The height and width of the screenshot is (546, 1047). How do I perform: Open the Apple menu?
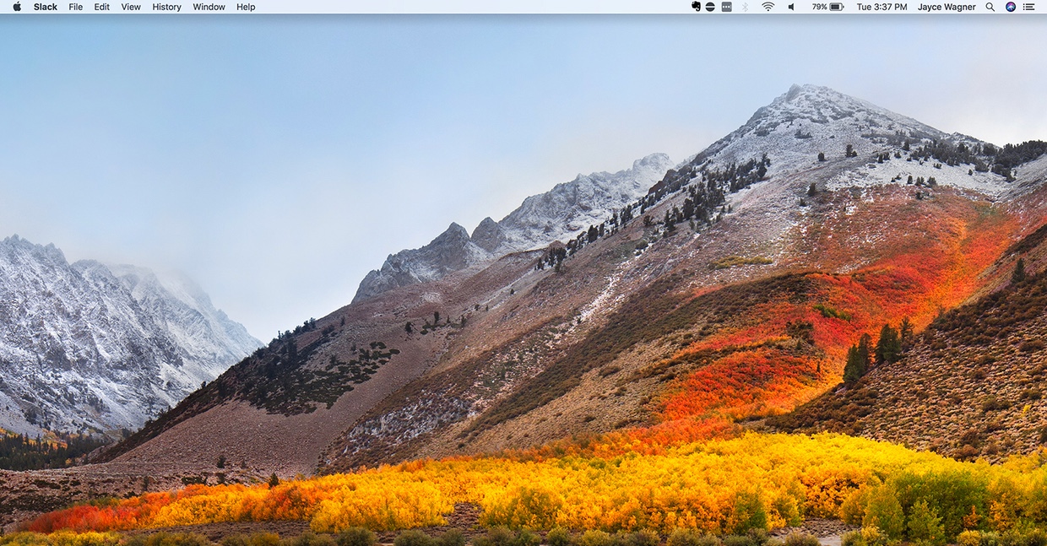(x=17, y=7)
